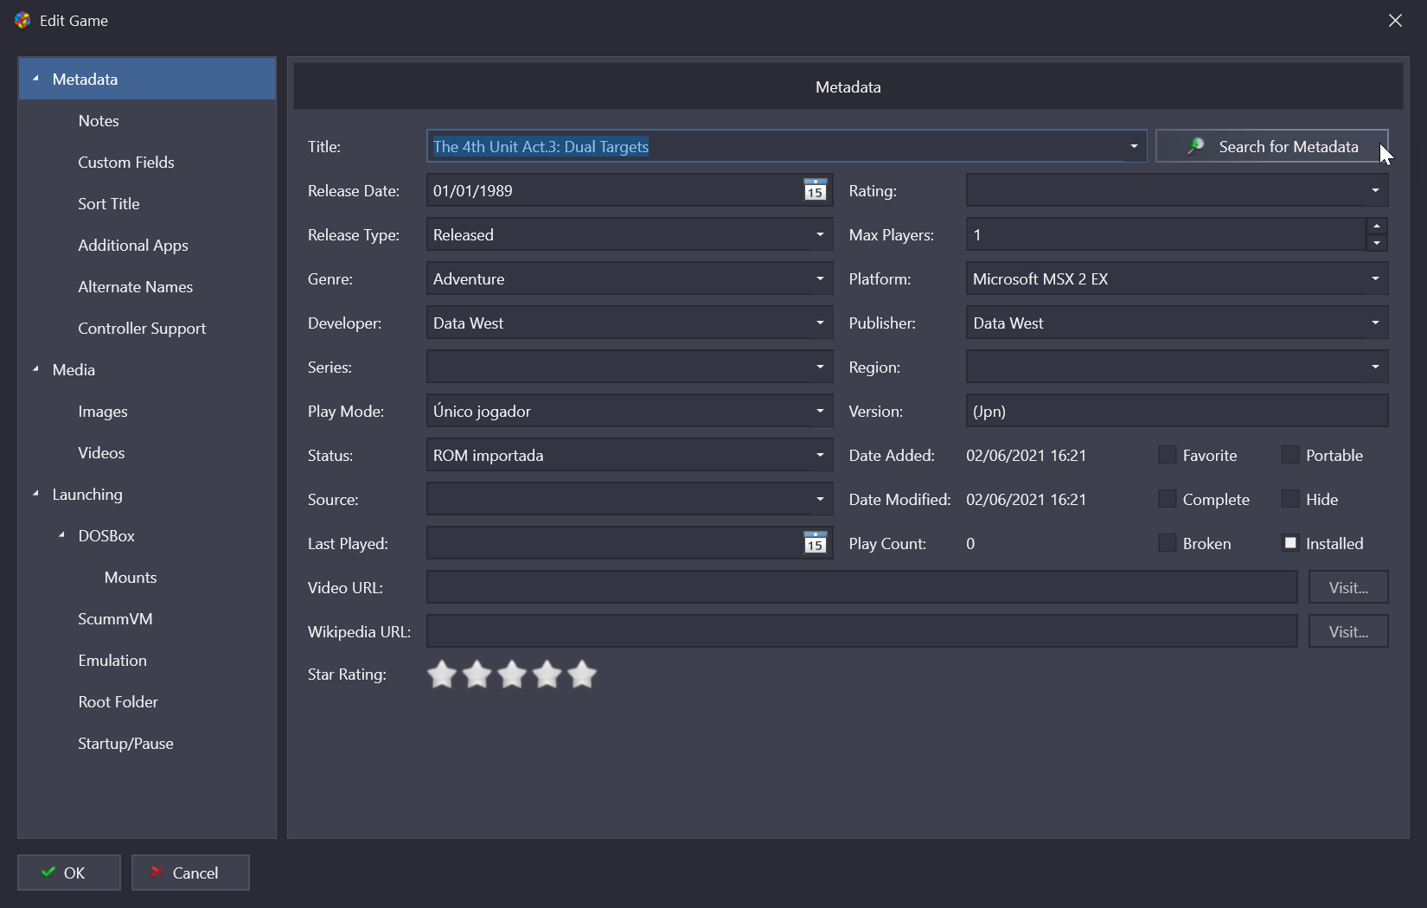1427x908 pixels.
Task: Confirm changes with OK button
Action: tap(68, 873)
